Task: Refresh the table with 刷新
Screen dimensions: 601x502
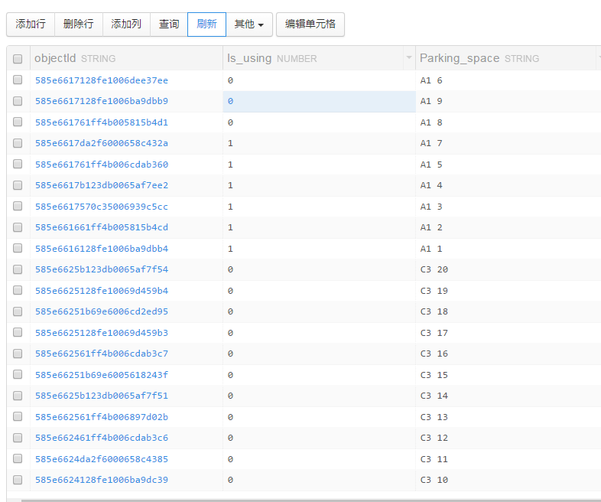Action: point(206,24)
